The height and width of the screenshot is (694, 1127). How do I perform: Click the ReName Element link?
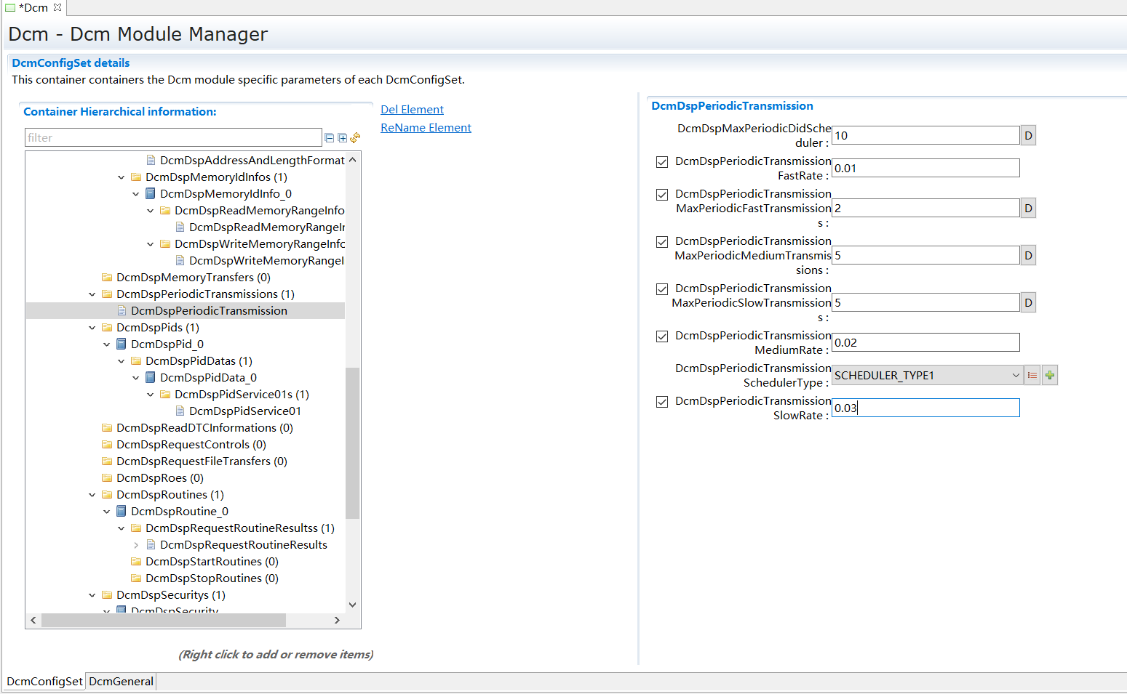426,128
